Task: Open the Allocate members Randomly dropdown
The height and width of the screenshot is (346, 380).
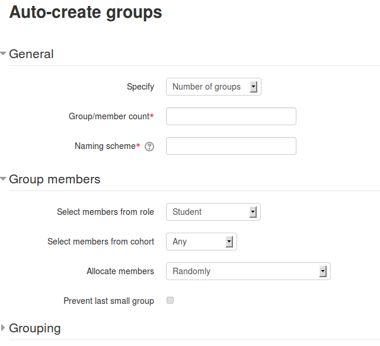Action: tap(248, 271)
